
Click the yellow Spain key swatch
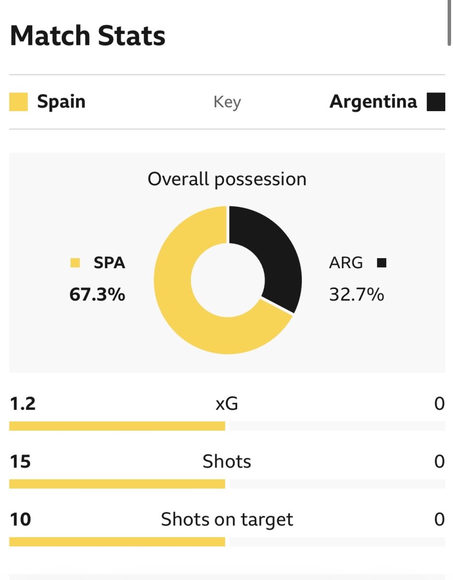pos(18,102)
